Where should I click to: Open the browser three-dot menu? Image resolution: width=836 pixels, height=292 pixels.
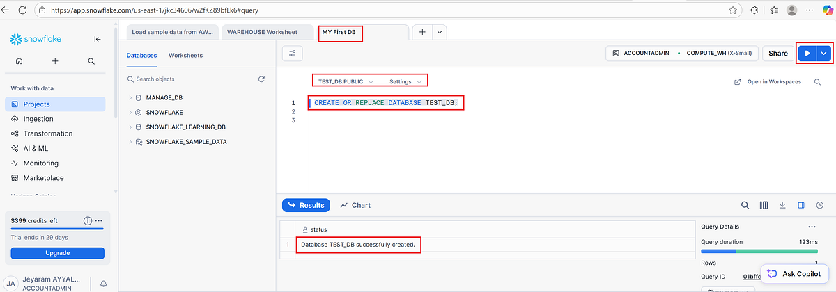[809, 10]
